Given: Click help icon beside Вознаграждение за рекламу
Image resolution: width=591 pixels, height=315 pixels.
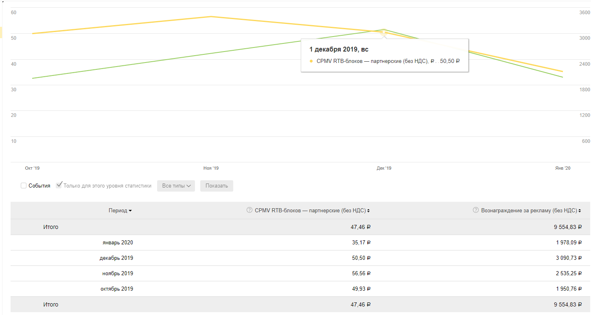Looking at the screenshot, I should tap(476, 210).
